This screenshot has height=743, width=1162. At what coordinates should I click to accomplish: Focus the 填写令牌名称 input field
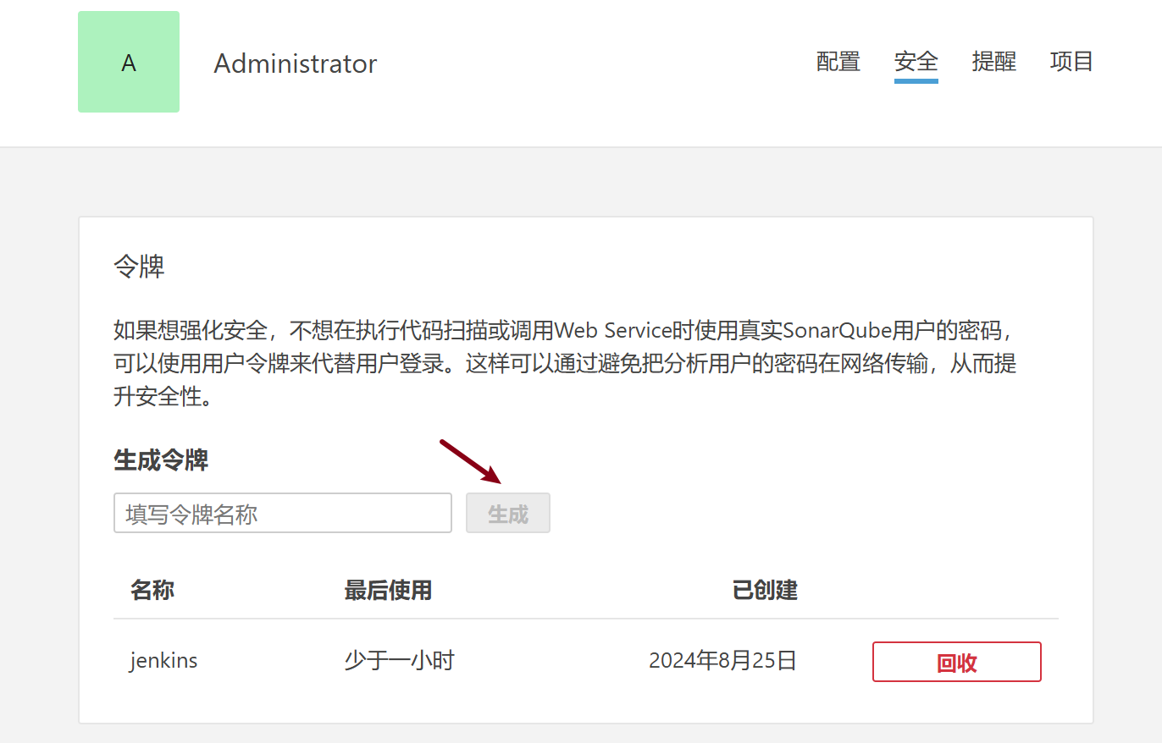[x=283, y=513]
